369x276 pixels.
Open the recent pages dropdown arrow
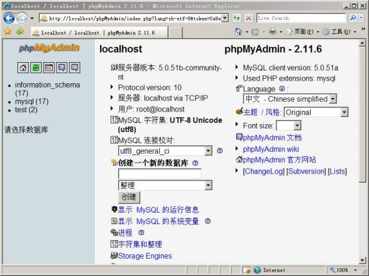coord(32,19)
